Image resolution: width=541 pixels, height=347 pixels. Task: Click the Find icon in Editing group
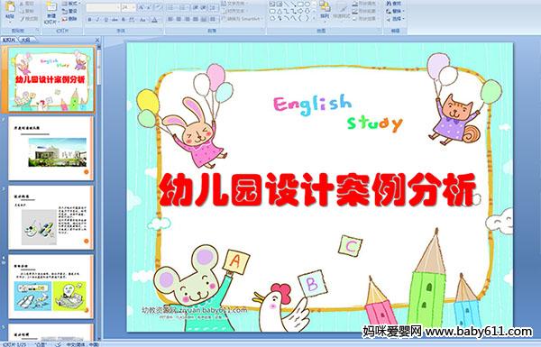394,4
